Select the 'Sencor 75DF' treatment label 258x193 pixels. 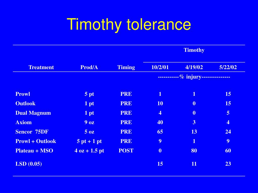[32, 132]
